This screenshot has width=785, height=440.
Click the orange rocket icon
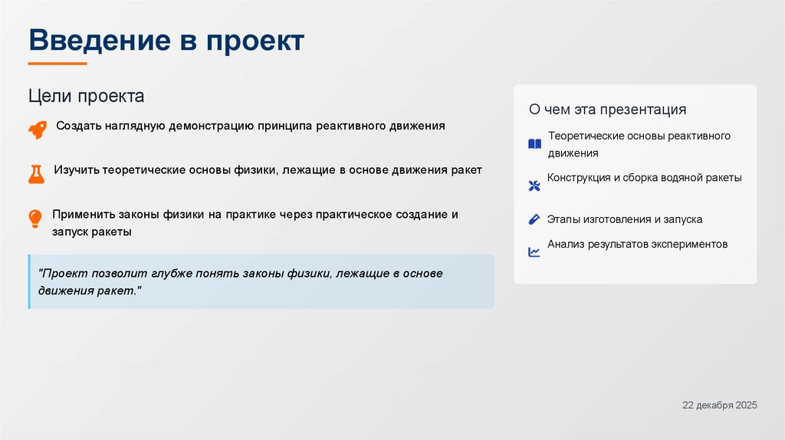38,130
